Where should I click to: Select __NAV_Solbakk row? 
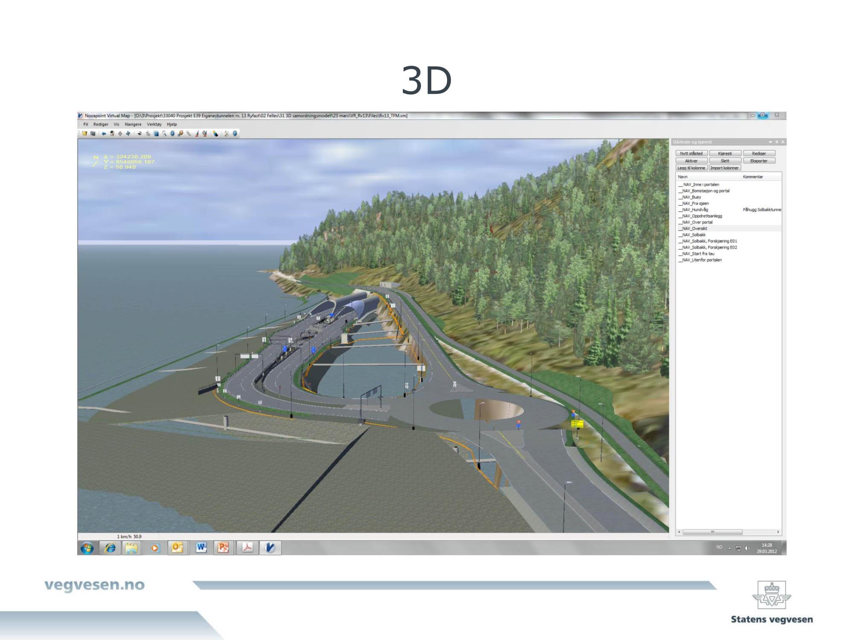(729, 235)
